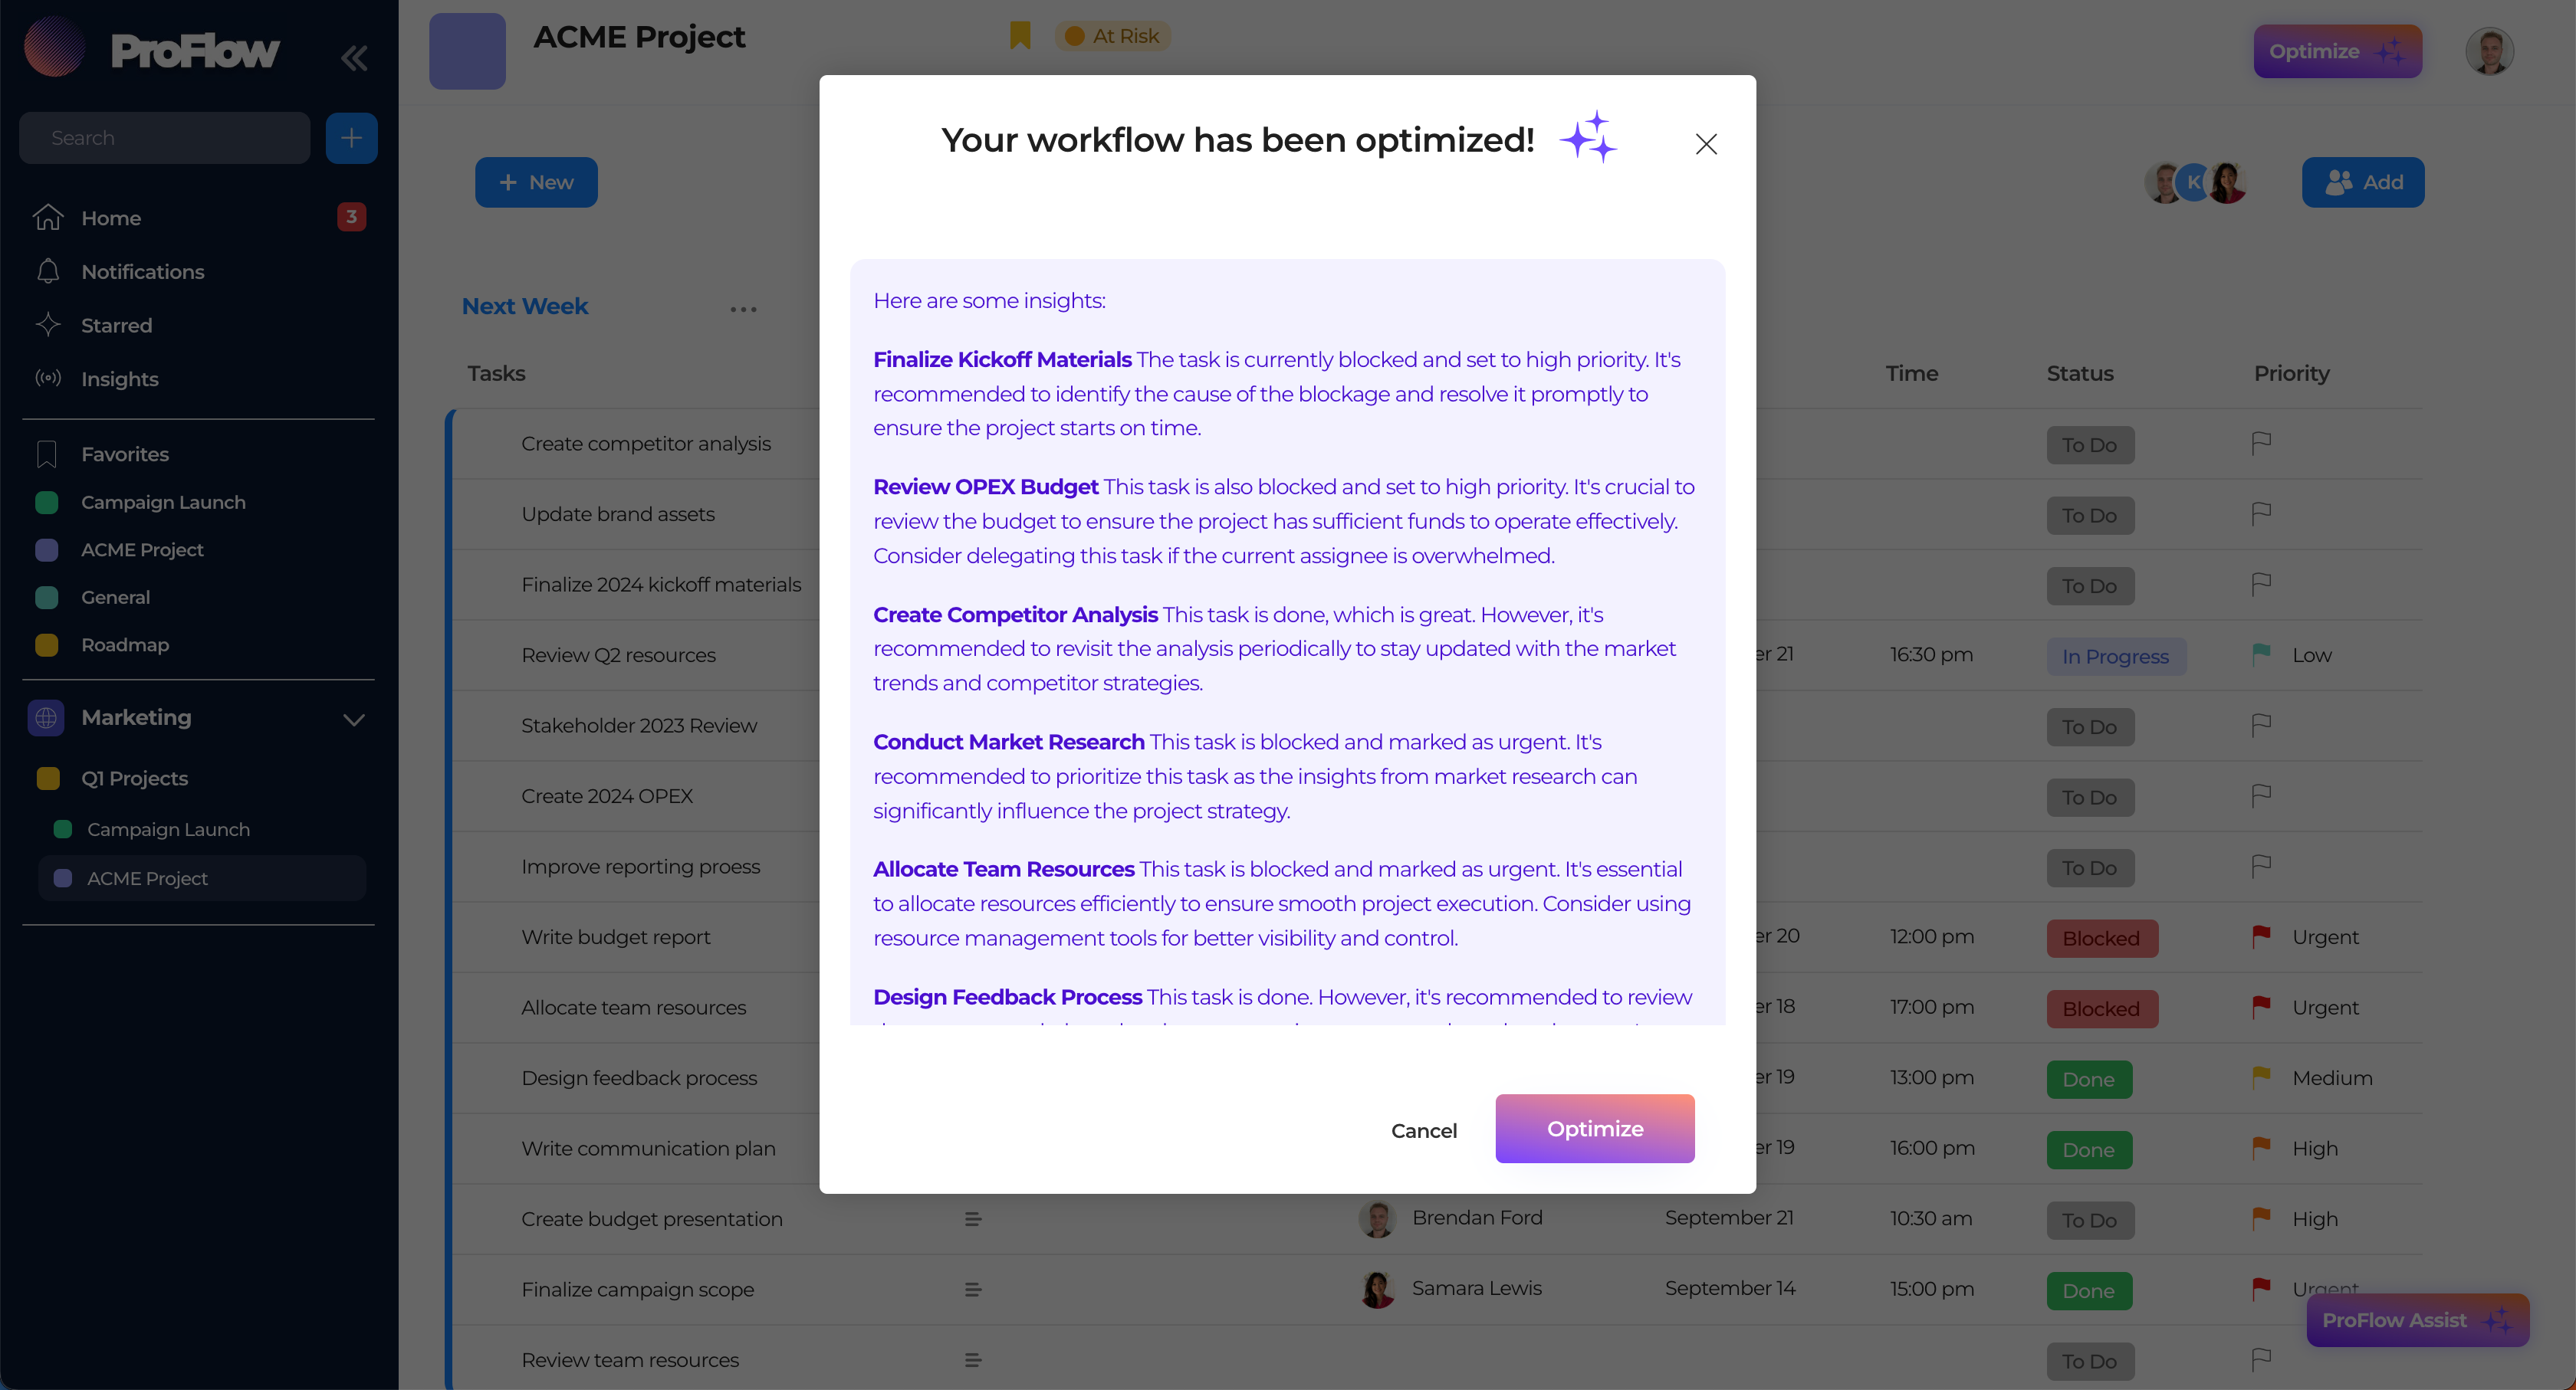Viewport: 2576px width, 1390px height.
Task: Click the Favorites bookmark icon
Action: point(46,454)
